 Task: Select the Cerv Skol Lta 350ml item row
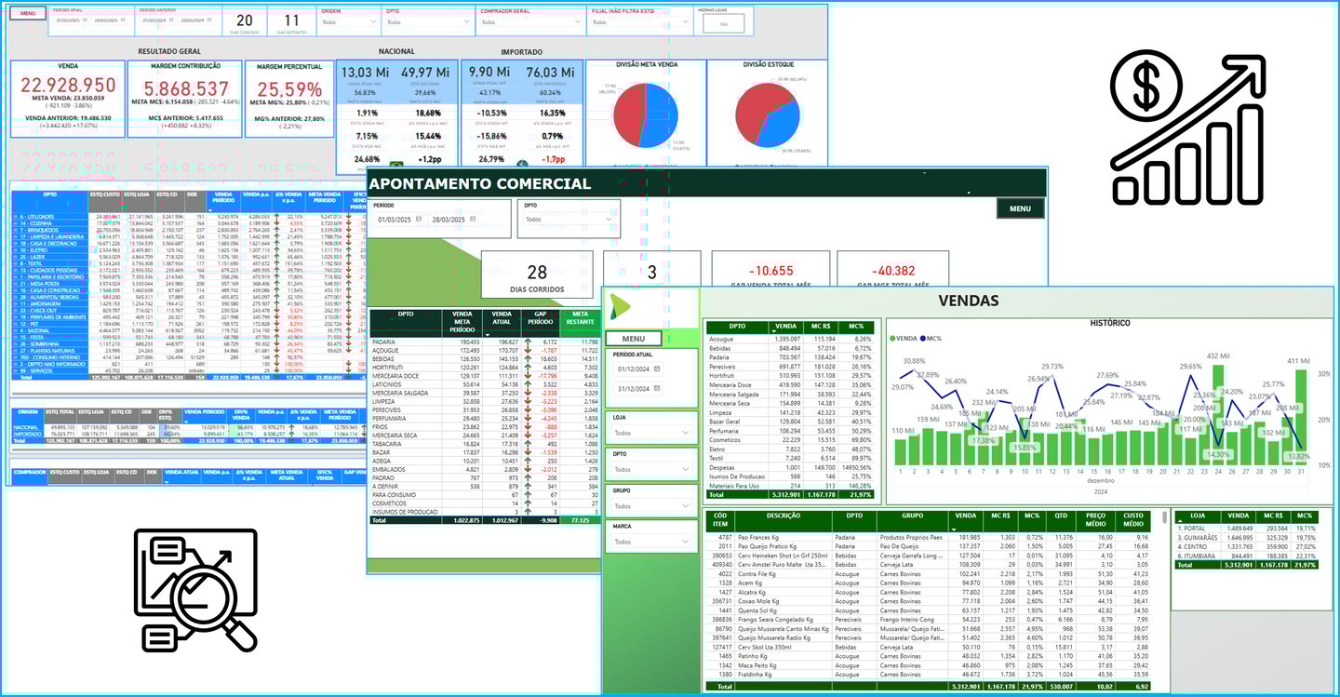pos(931,647)
